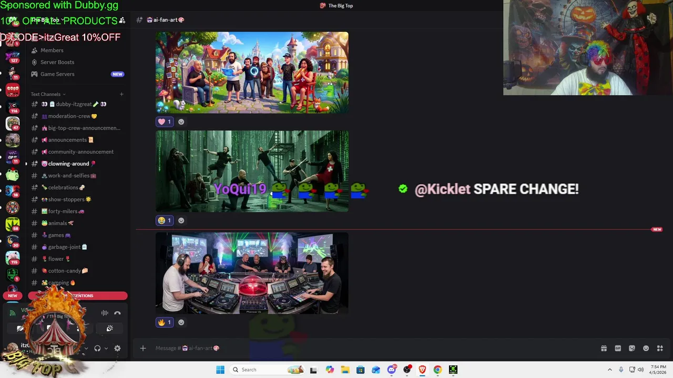Toggle the laughing reaction on matrix image
Screen dimensions: 673x378
[x=165, y=220]
